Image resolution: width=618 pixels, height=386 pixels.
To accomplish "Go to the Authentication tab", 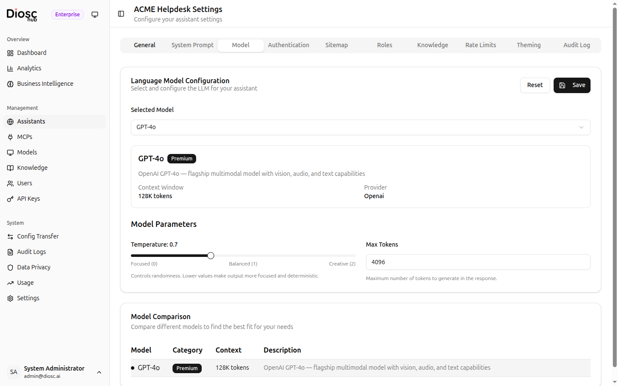I will (289, 45).
